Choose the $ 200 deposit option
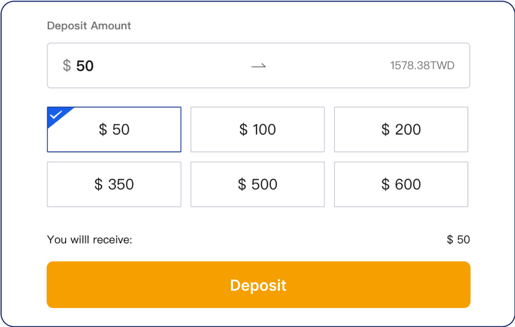 401,130
